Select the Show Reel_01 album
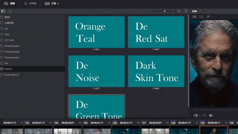The width and height of the screenshot is (238, 134). click(x=32, y=75)
